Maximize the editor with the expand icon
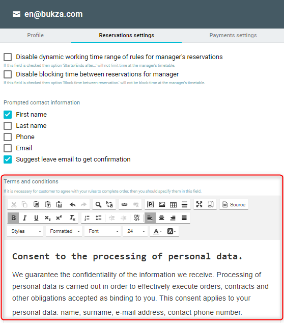Viewport: 284px width, 323px height. (199, 205)
